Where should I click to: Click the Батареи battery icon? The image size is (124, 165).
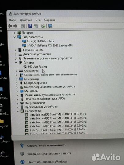click(19, 33)
